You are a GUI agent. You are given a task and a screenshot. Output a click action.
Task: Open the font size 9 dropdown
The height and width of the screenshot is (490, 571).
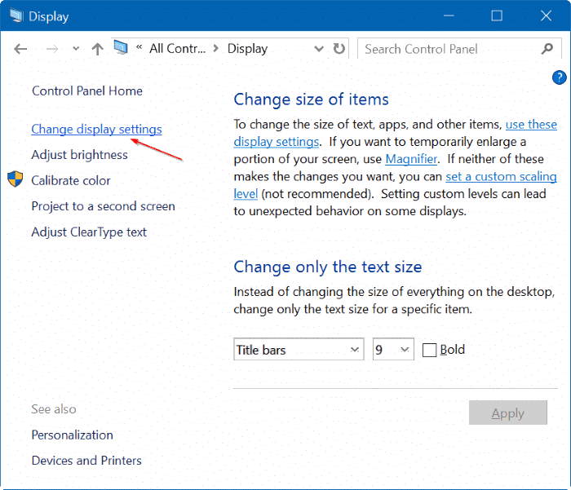pyautogui.click(x=393, y=350)
